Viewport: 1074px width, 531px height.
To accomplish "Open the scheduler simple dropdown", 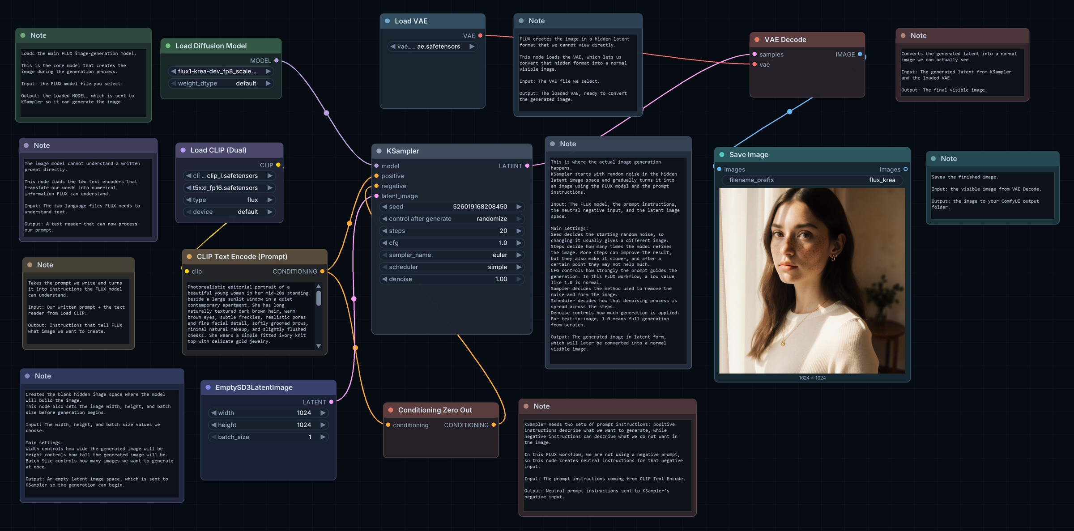I will point(452,267).
